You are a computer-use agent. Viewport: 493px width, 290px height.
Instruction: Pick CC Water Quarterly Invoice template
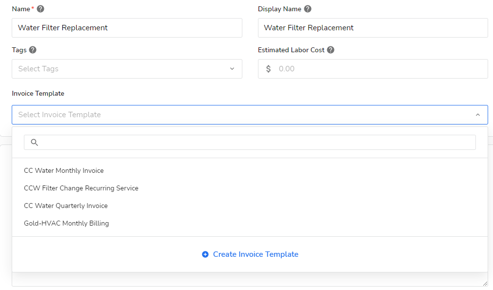click(x=66, y=206)
